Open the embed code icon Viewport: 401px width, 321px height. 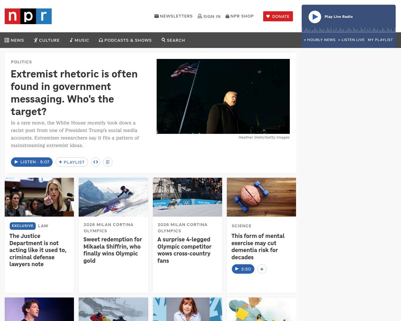(96, 162)
